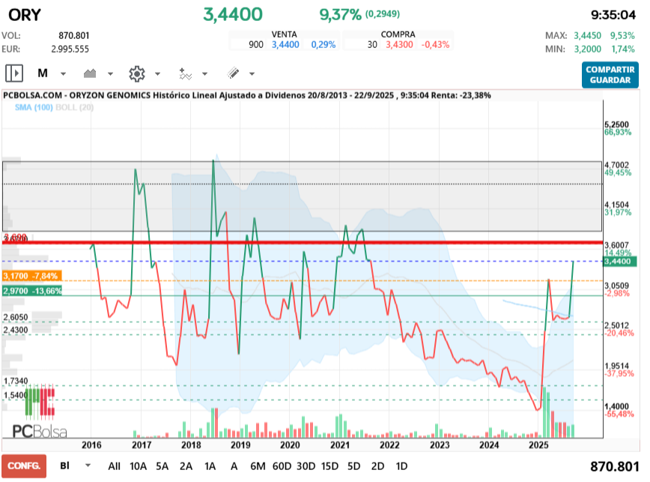
Task: Open the dropdown arrow beside BI
Action: (88, 466)
